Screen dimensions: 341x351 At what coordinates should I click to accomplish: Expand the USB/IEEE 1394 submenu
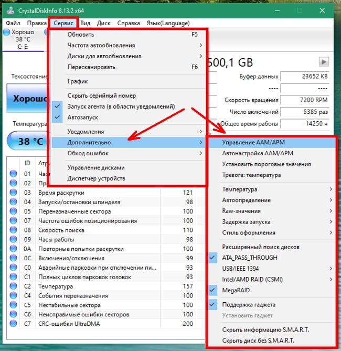(x=272, y=269)
